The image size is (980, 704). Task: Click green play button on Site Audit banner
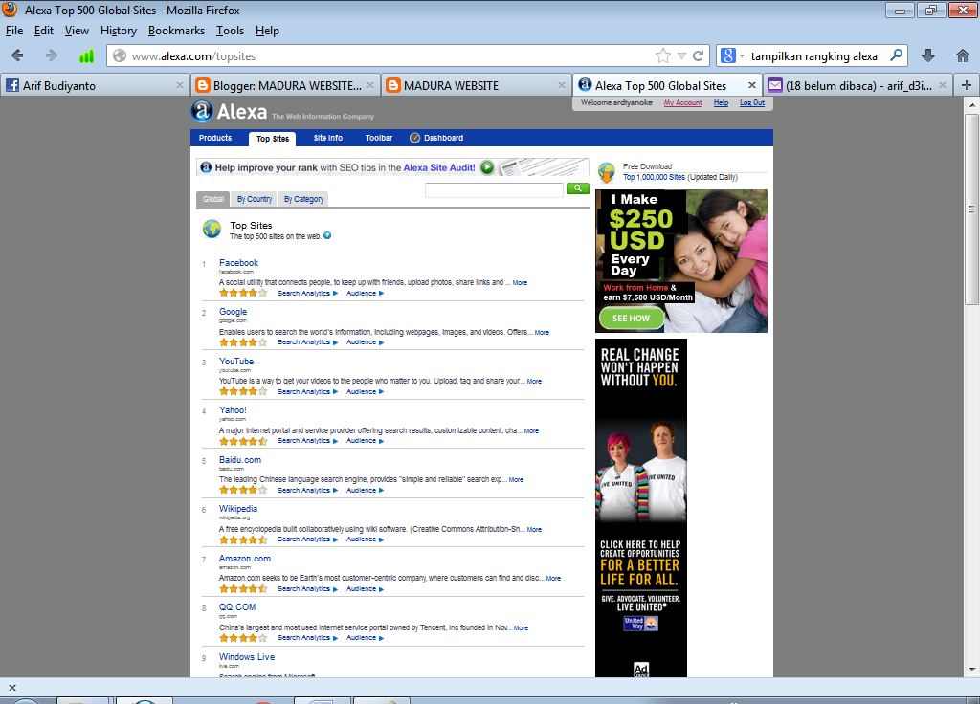[487, 167]
